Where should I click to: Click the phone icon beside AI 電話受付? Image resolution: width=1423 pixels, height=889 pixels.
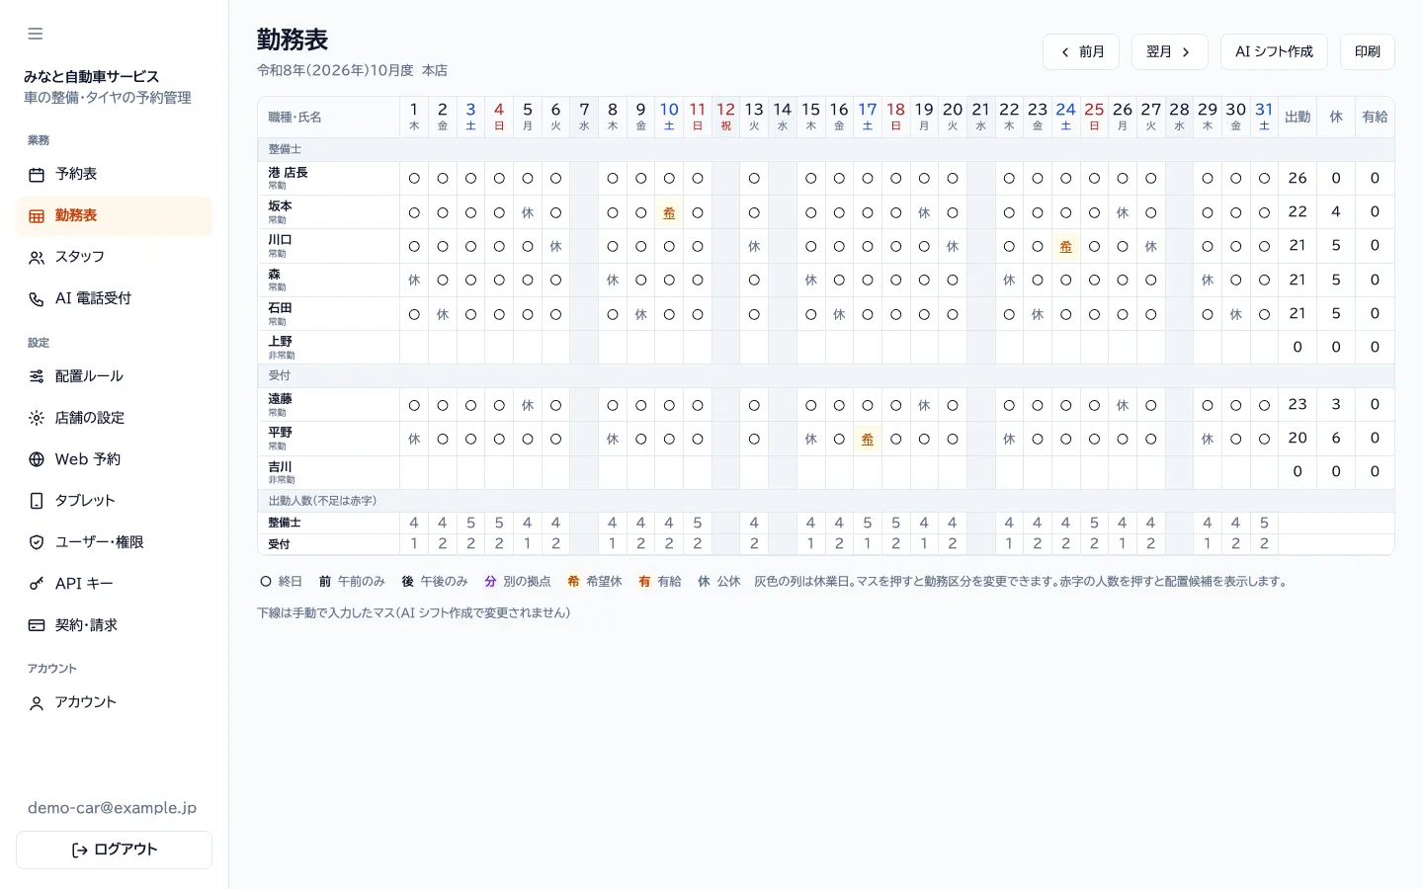coord(37,299)
